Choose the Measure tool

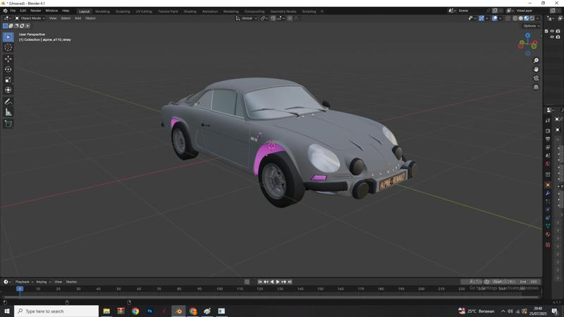pyautogui.click(x=8, y=112)
